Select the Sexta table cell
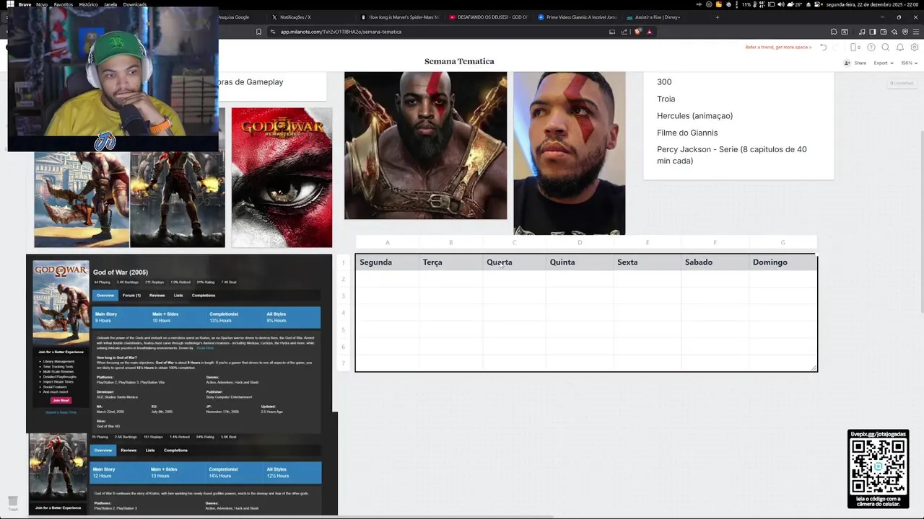Viewport: 924px width, 519px height. tap(648, 262)
